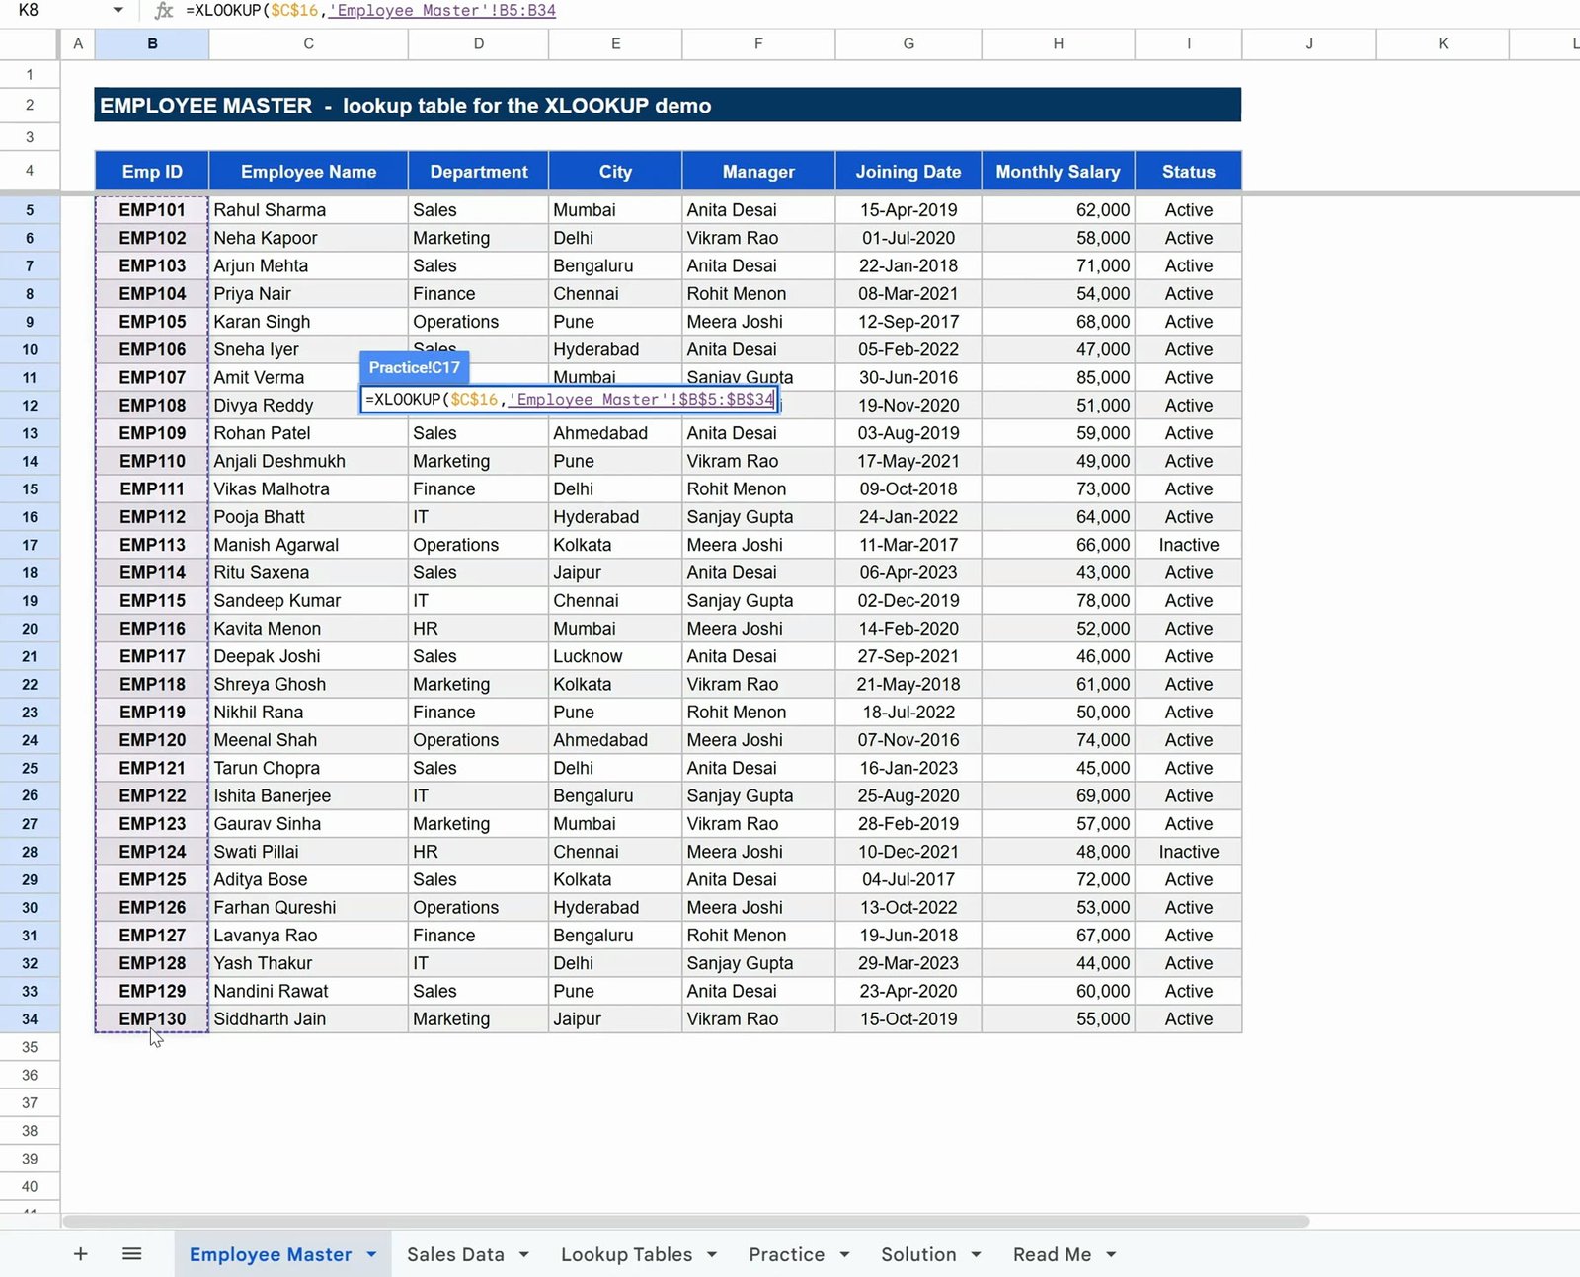
Task: Click HR department for Kavita Menon
Action: click(x=479, y=629)
